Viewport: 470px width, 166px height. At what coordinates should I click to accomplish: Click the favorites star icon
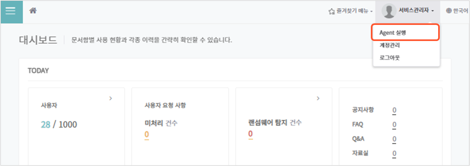[x=331, y=11]
